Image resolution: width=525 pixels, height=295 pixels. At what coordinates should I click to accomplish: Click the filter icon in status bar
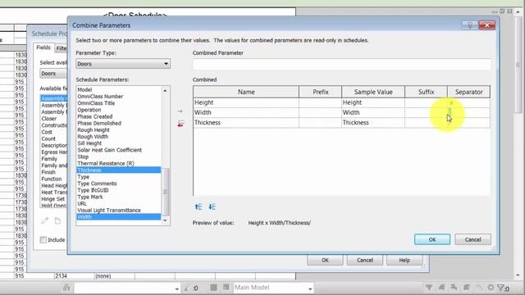click(x=501, y=288)
